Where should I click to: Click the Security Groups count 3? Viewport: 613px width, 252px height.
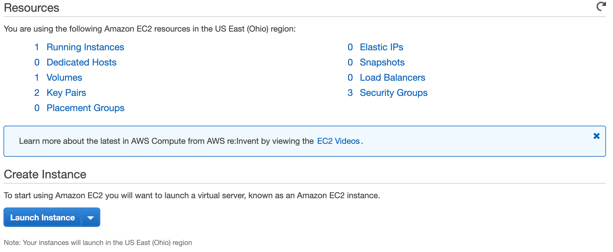pos(350,93)
